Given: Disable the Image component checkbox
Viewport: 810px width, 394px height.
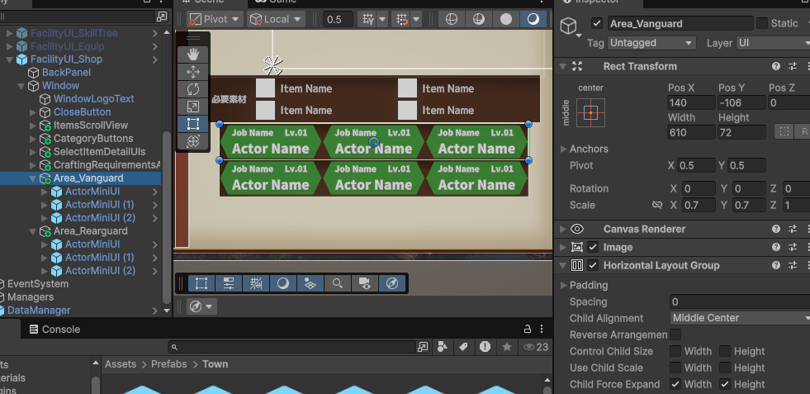Looking at the screenshot, I should pos(593,247).
